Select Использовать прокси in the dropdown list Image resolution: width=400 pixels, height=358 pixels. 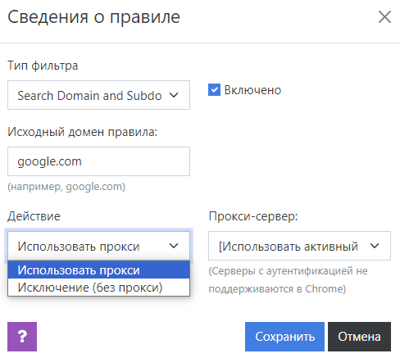coord(98,270)
